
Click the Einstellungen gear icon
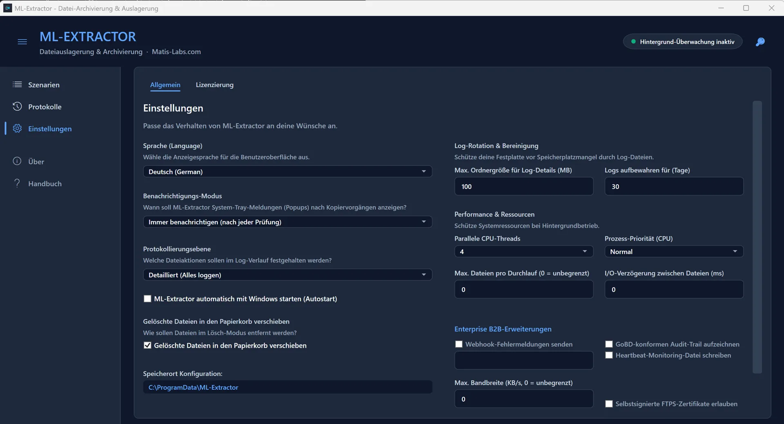pos(17,129)
